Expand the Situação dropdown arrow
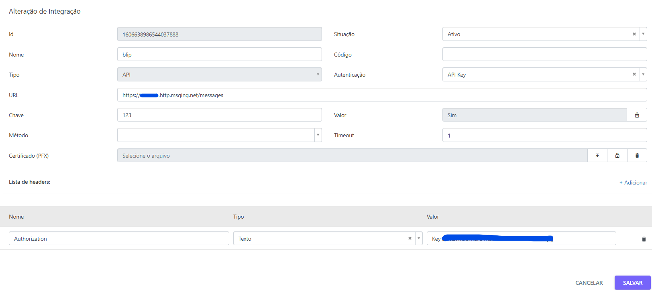This screenshot has width=652, height=290. [x=643, y=34]
